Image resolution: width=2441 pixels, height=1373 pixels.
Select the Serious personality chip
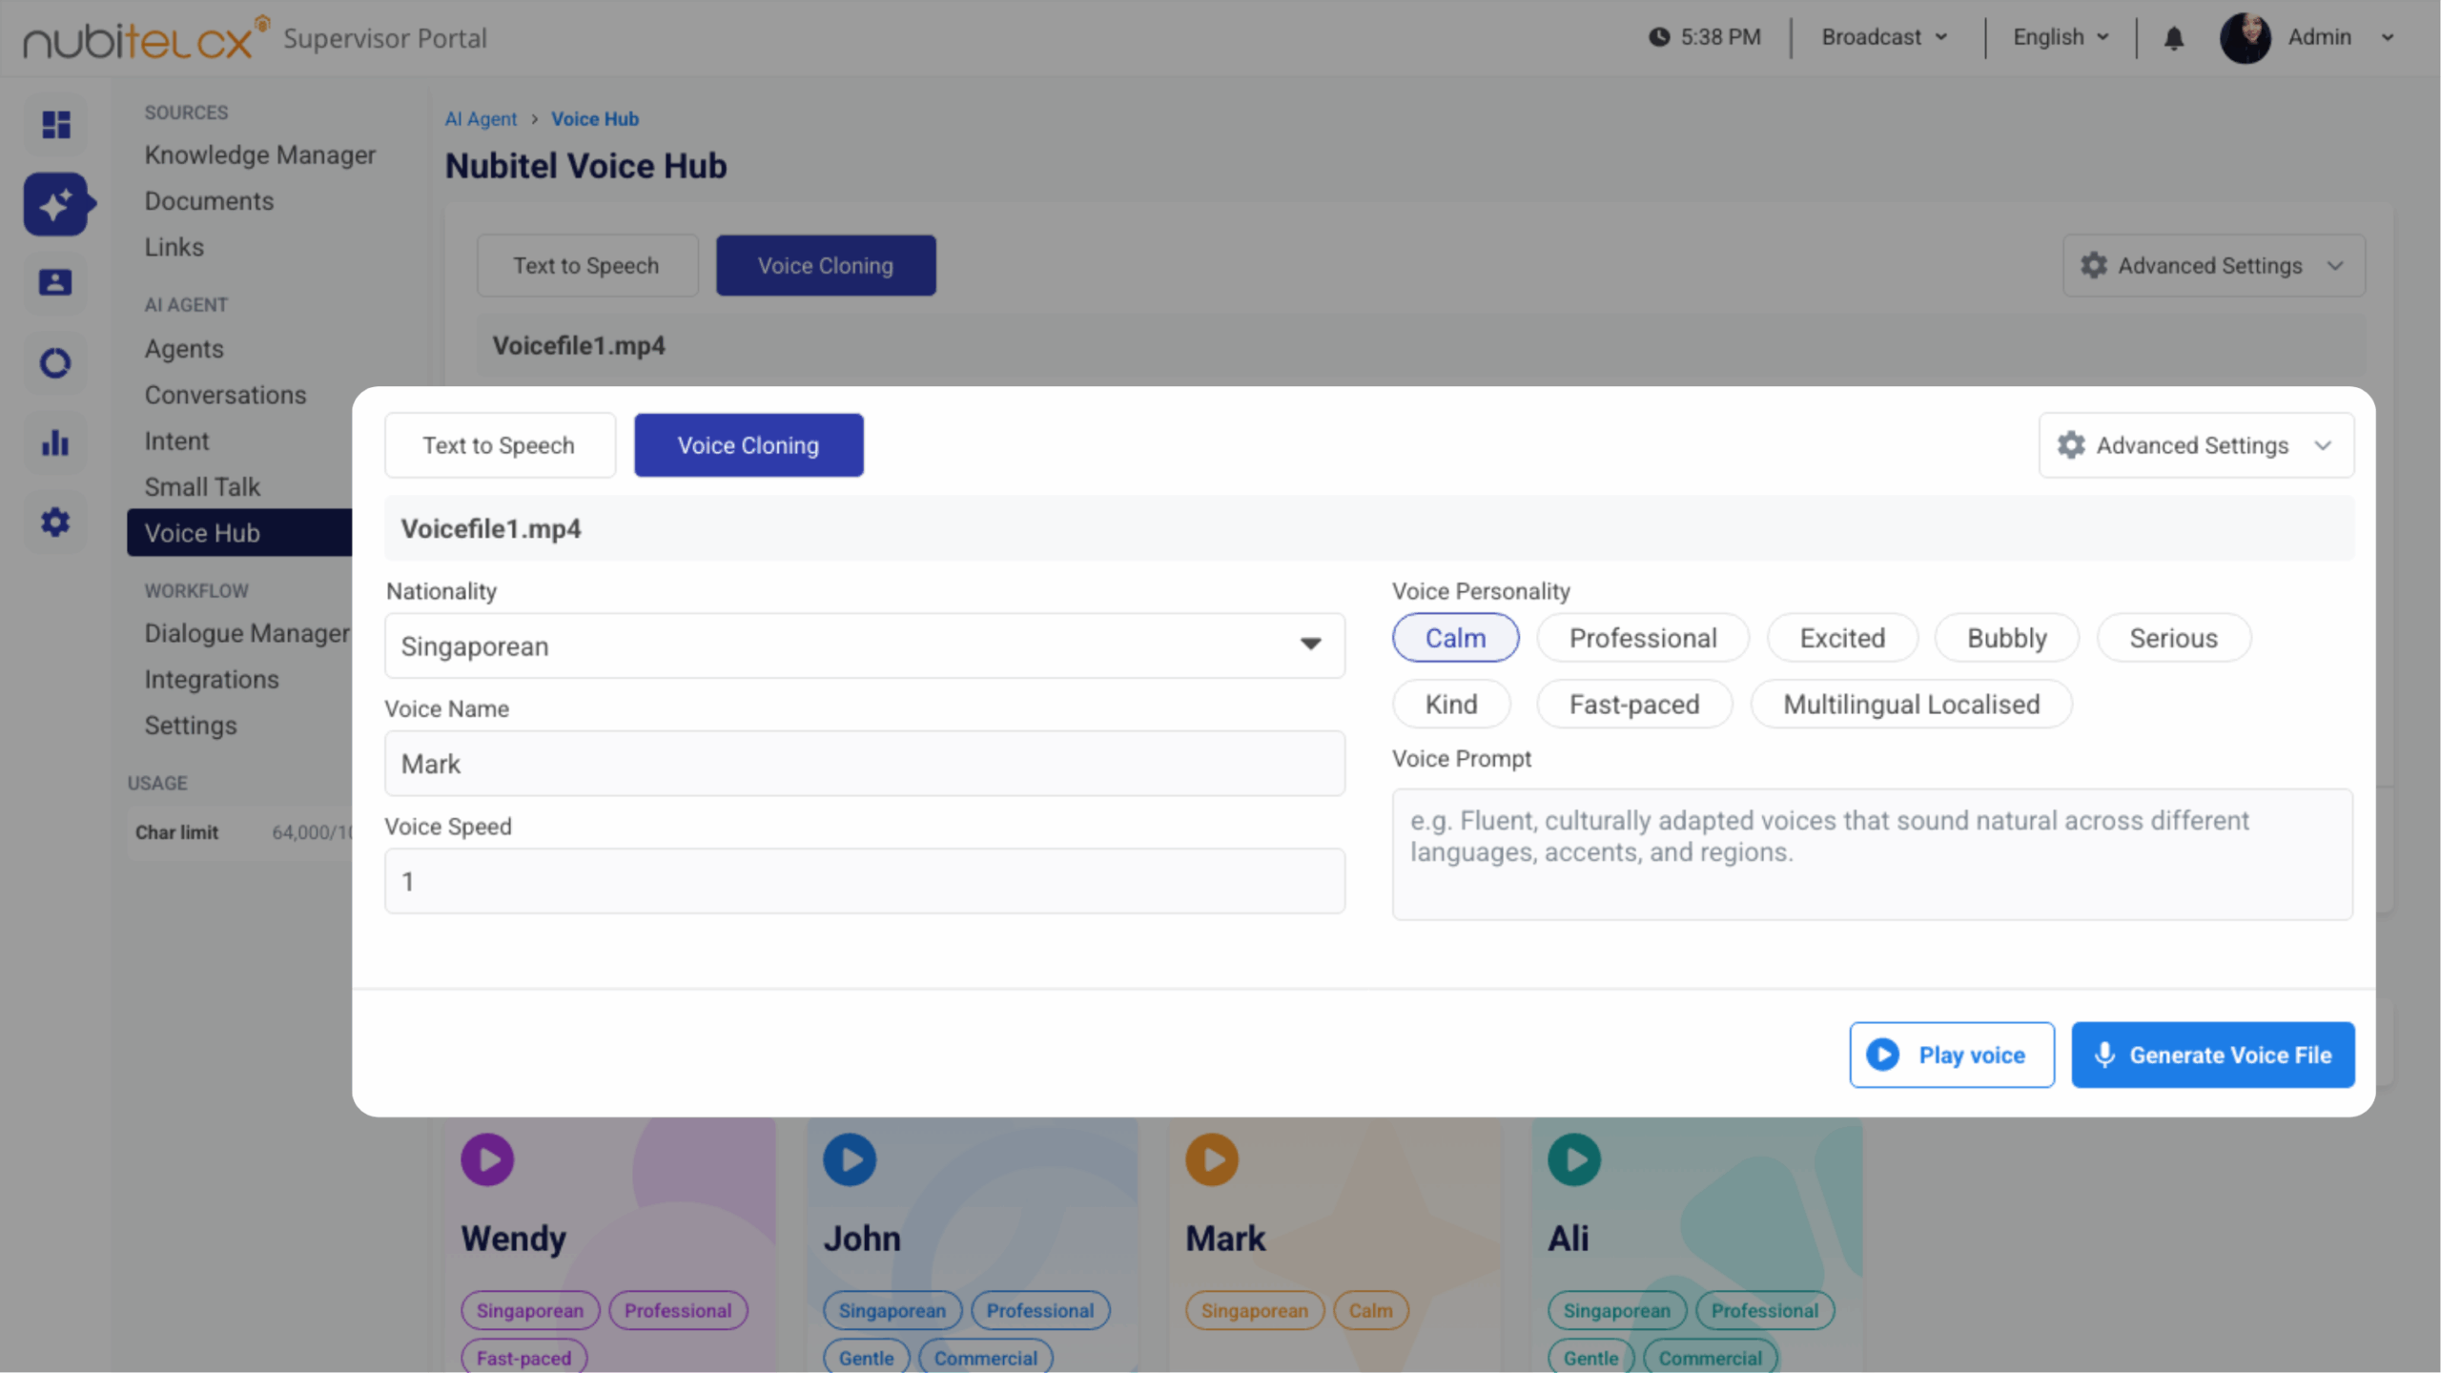click(2174, 638)
